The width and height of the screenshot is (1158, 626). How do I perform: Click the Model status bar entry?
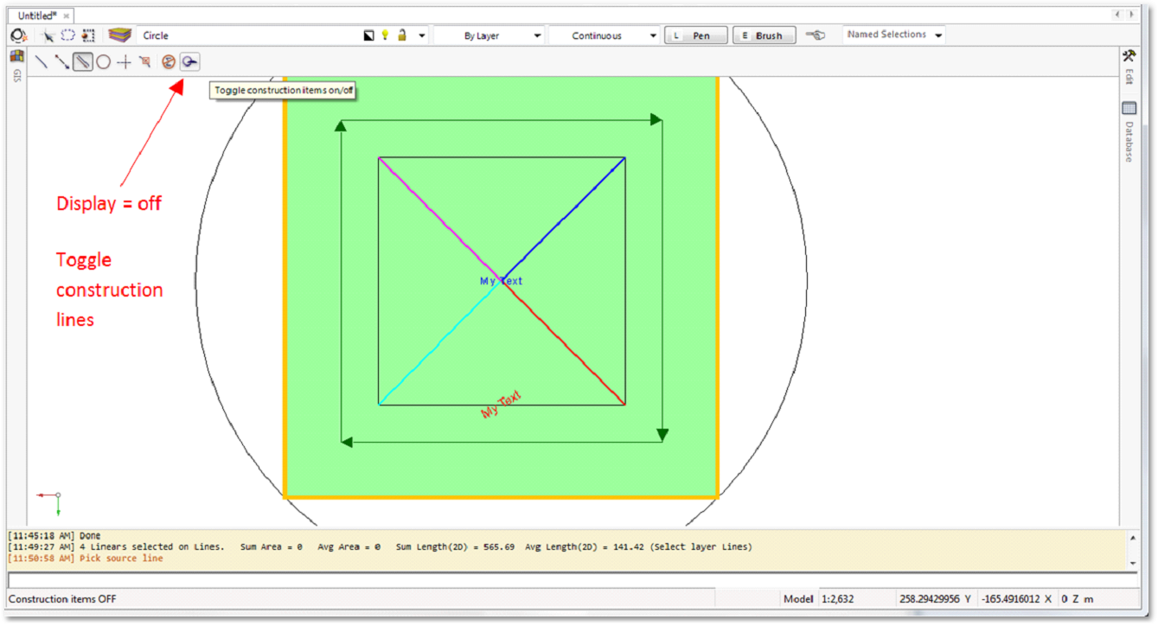(798, 598)
